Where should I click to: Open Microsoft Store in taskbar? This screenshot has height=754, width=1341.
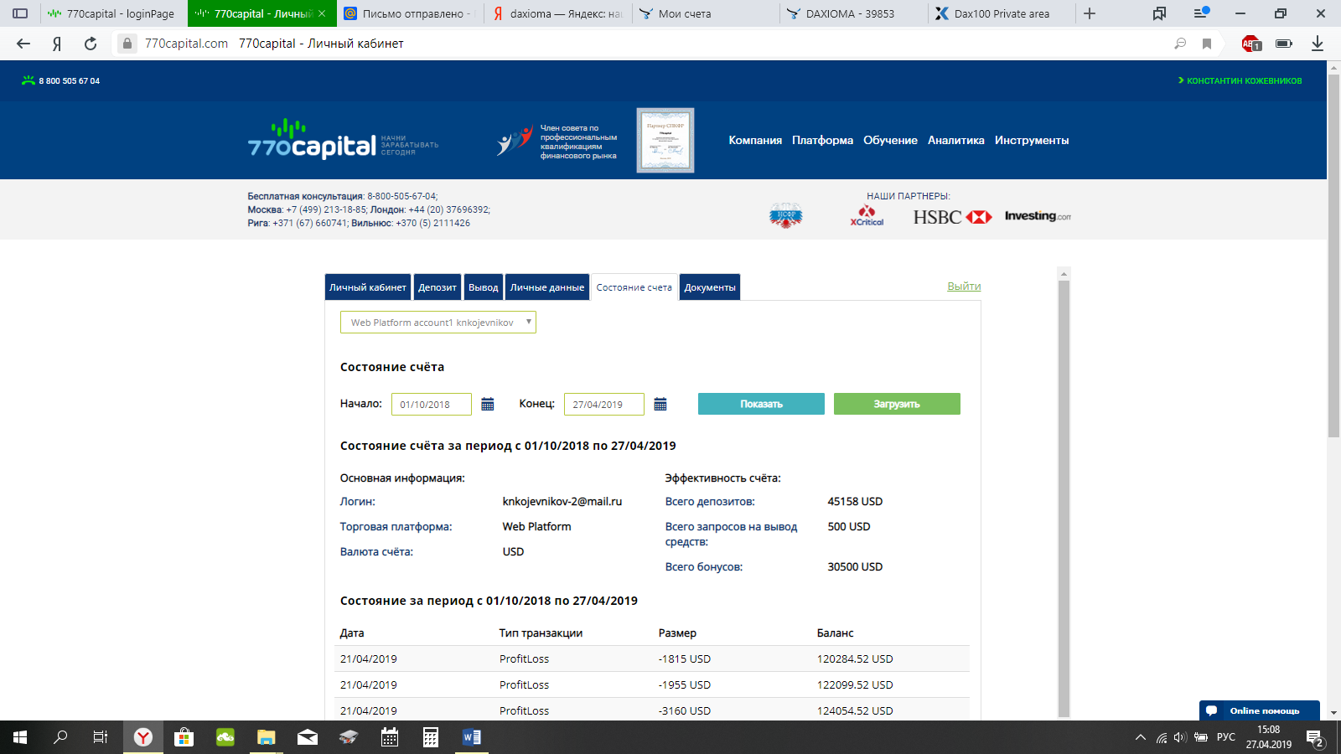[x=184, y=737]
